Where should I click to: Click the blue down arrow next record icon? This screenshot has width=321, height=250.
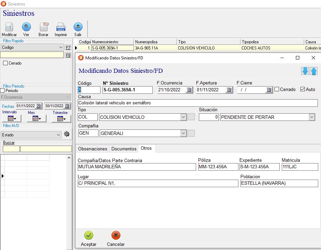(x=305, y=71)
